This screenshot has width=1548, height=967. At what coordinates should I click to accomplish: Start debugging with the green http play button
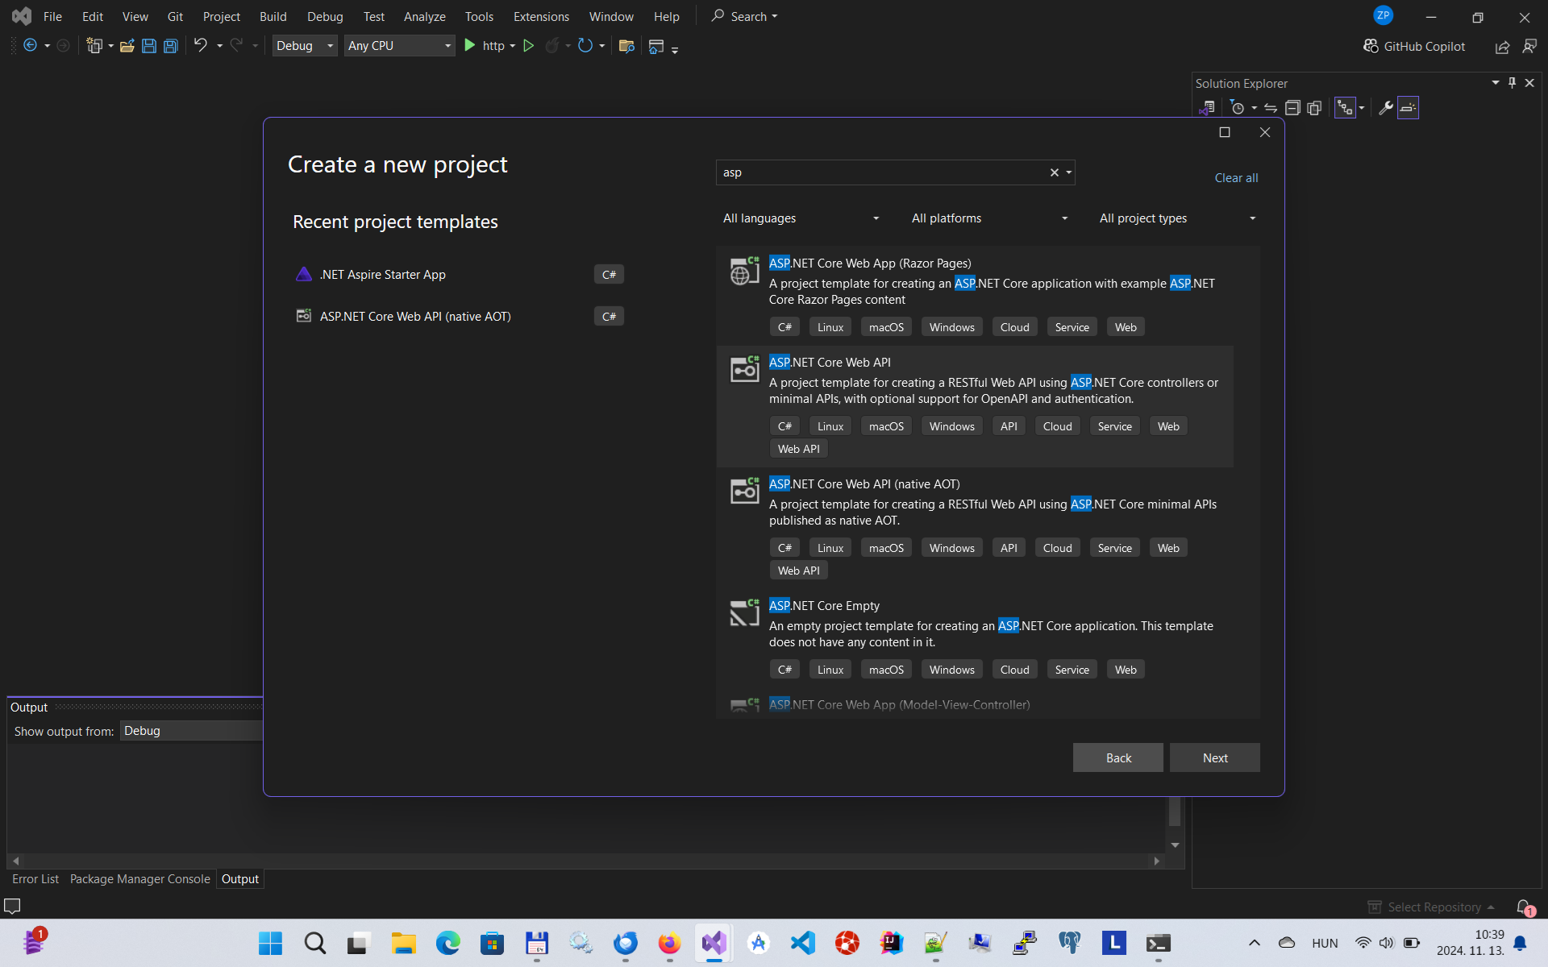(x=469, y=46)
